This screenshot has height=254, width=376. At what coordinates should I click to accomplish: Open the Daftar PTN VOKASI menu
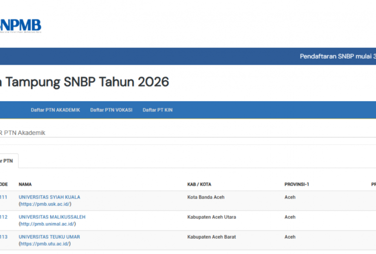111,110
